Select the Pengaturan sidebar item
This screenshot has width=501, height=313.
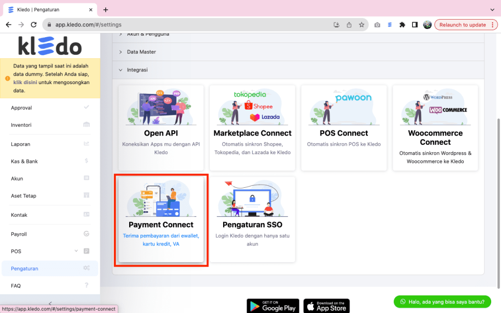[50, 268]
